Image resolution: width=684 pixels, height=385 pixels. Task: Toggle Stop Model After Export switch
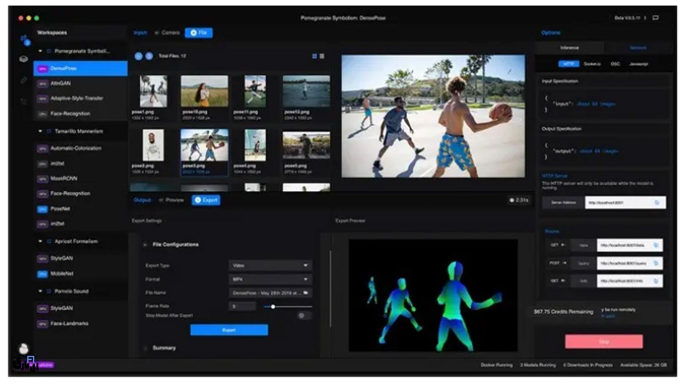(304, 316)
